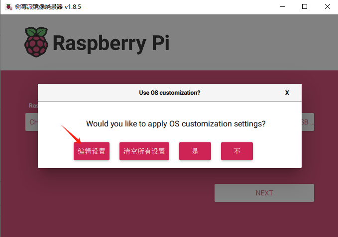Confirm with the 是 button
The height and width of the screenshot is (237, 338).
click(195, 151)
